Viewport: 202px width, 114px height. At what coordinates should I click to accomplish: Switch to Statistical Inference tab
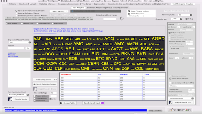tap(47, 4)
